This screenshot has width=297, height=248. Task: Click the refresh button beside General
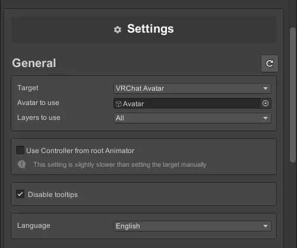coord(270,63)
